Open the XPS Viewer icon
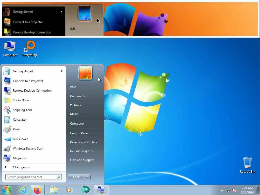 click(7, 139)
